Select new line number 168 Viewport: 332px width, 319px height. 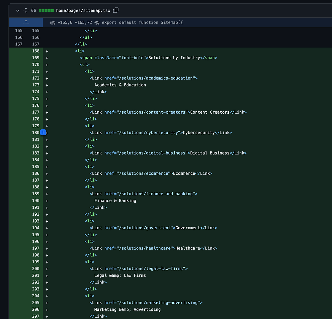36,51
